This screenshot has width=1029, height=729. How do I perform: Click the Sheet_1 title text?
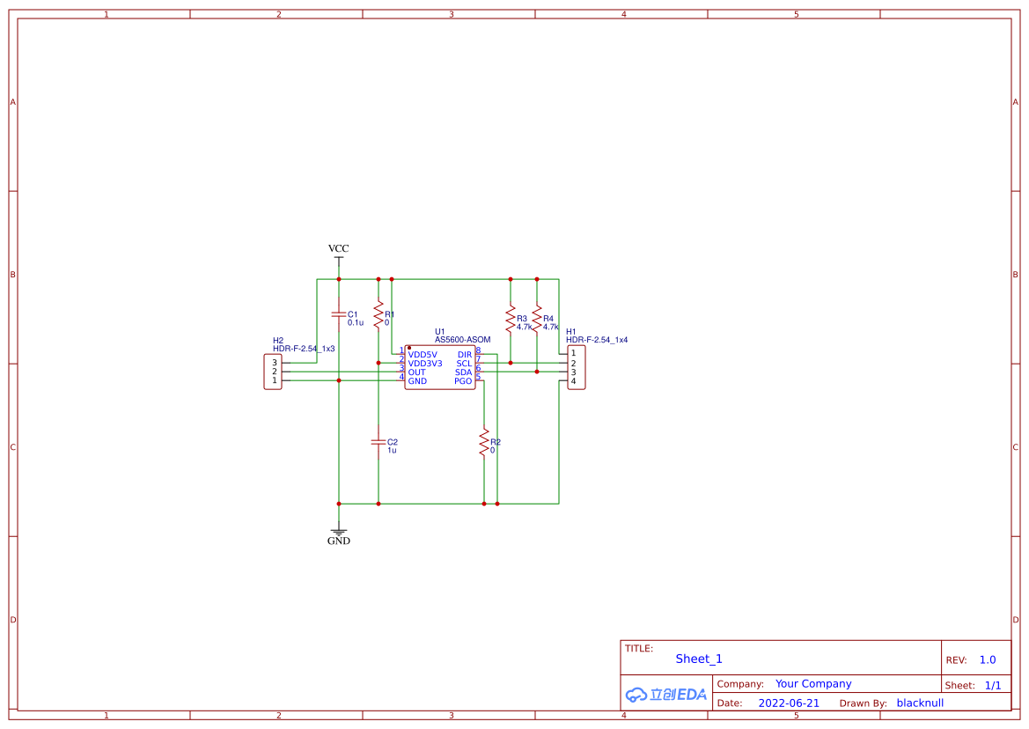699,659
